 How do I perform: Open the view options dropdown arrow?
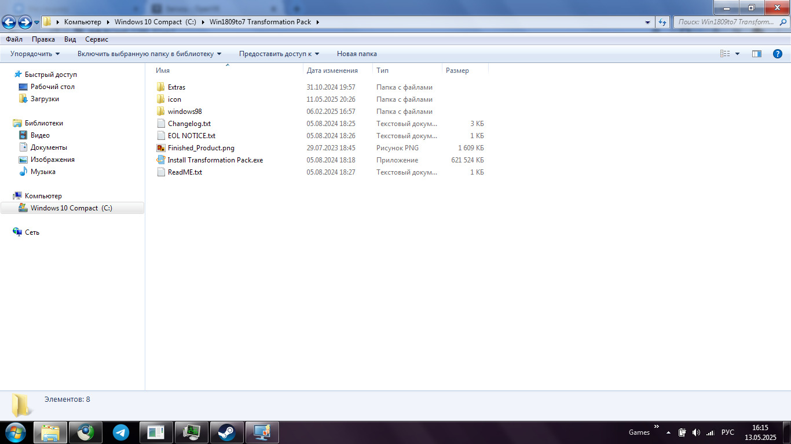(x=737, y=54)
